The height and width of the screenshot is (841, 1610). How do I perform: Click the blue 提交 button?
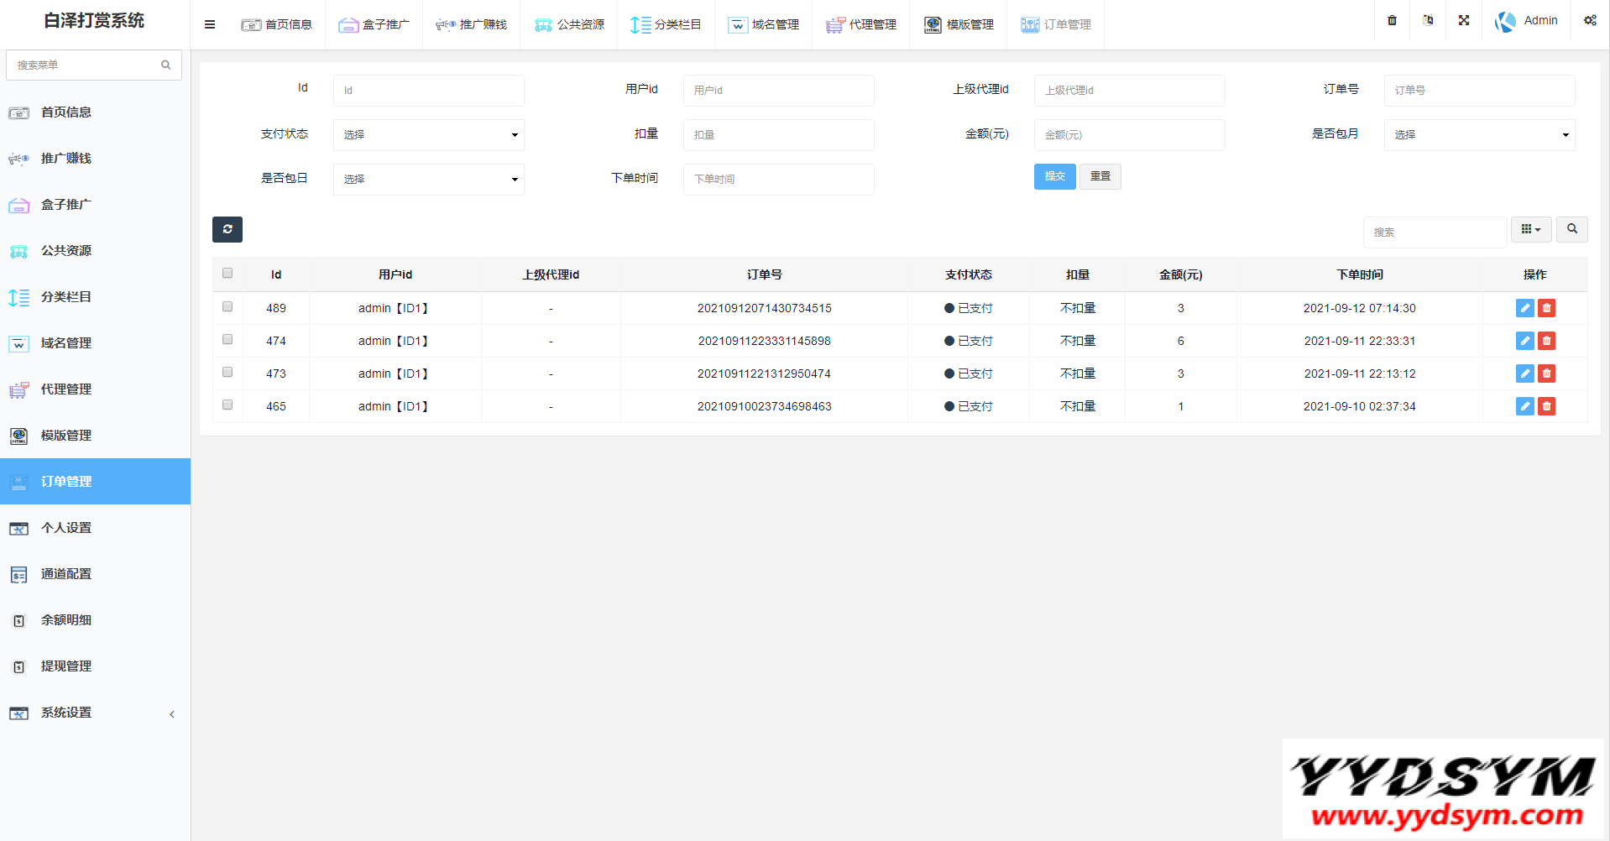(x=1054, y=176)
